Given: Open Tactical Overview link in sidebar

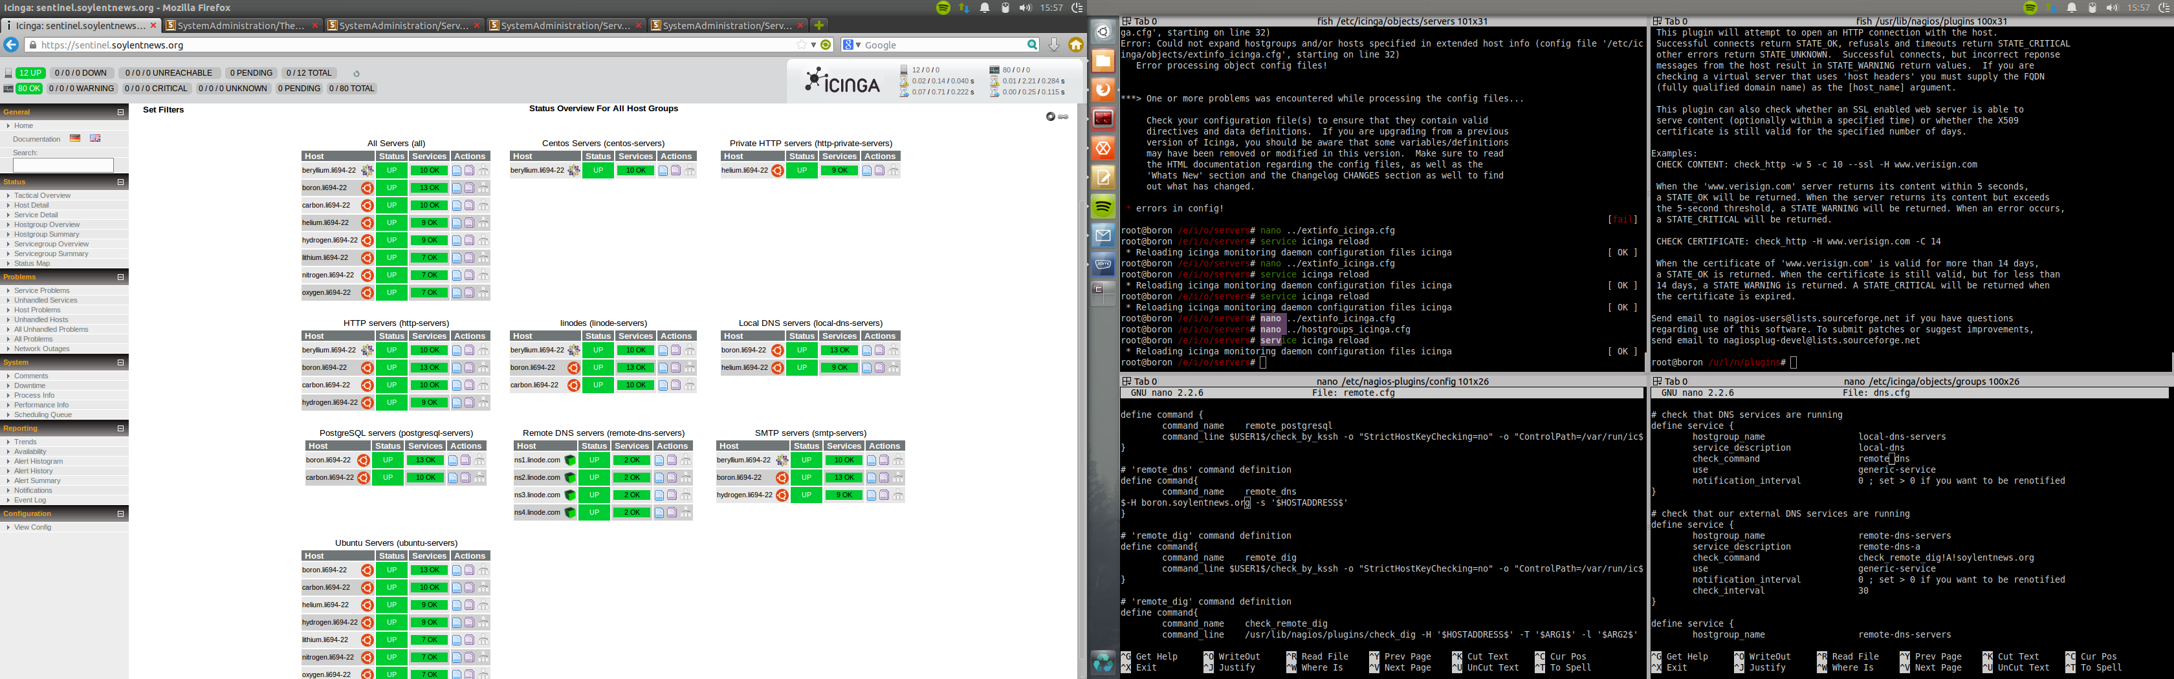Looking at the screenshot, I should click(x=42, y=196).
